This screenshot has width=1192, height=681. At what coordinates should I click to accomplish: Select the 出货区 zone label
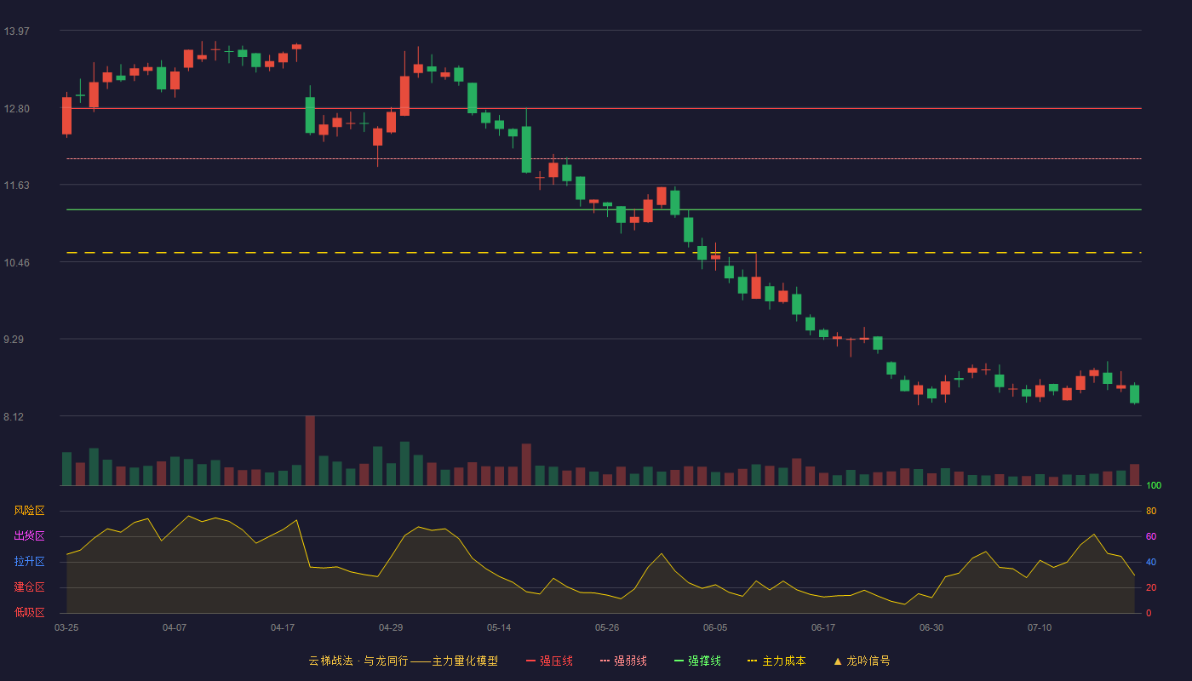tap(29, 536)
